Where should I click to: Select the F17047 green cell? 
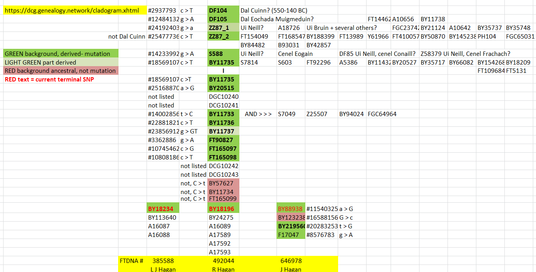(x=291, y=235)
